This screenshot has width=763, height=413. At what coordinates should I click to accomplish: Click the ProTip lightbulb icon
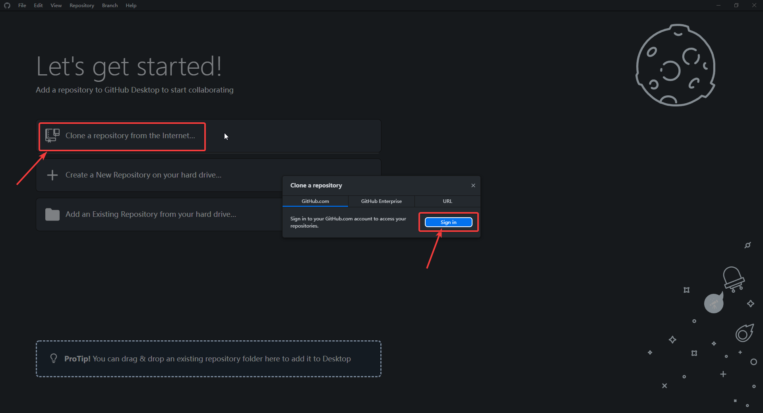point(54,359)
